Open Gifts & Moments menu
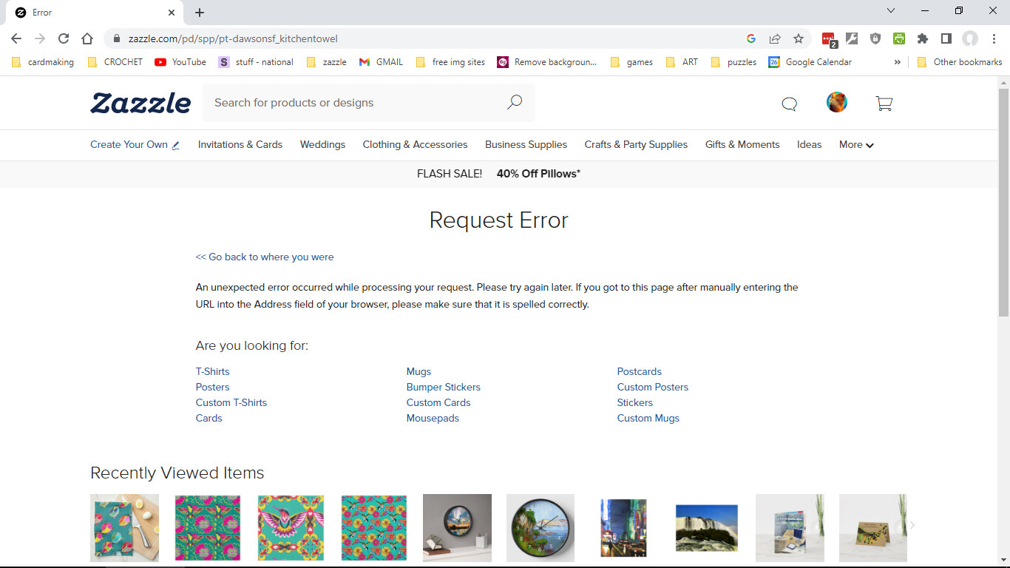Screen dimensions: 1010x568 pyautogui.click(x=742, y=145)
